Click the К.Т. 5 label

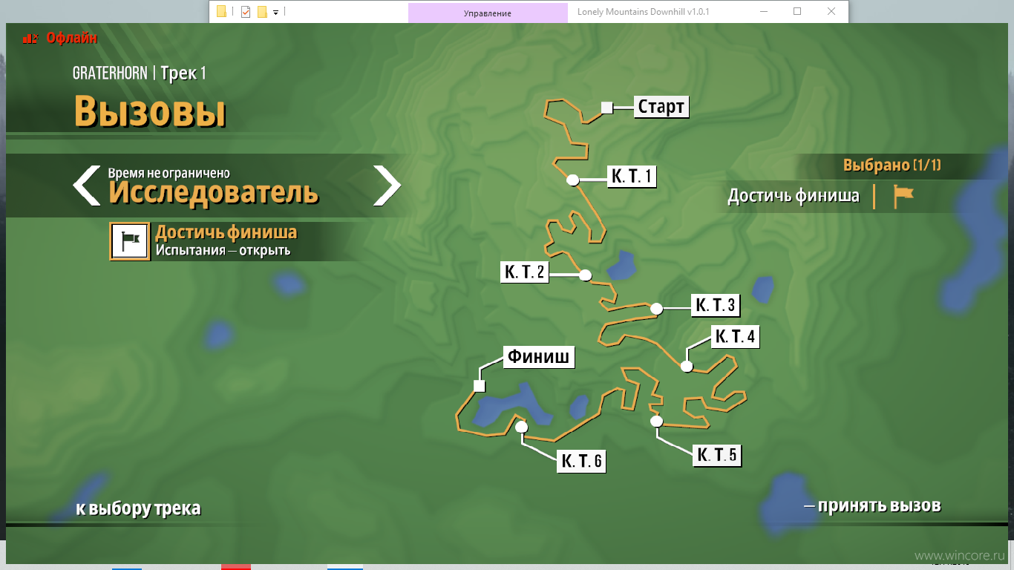[717, 455]
